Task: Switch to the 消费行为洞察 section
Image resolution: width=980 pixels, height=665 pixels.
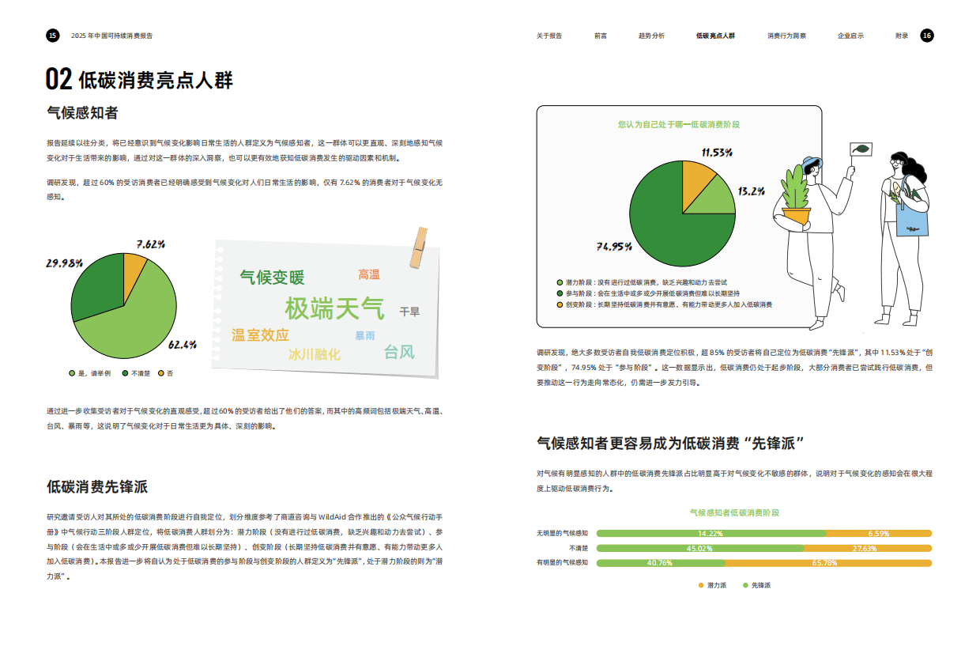Action: pyautogui.click(x=788, y=36)
